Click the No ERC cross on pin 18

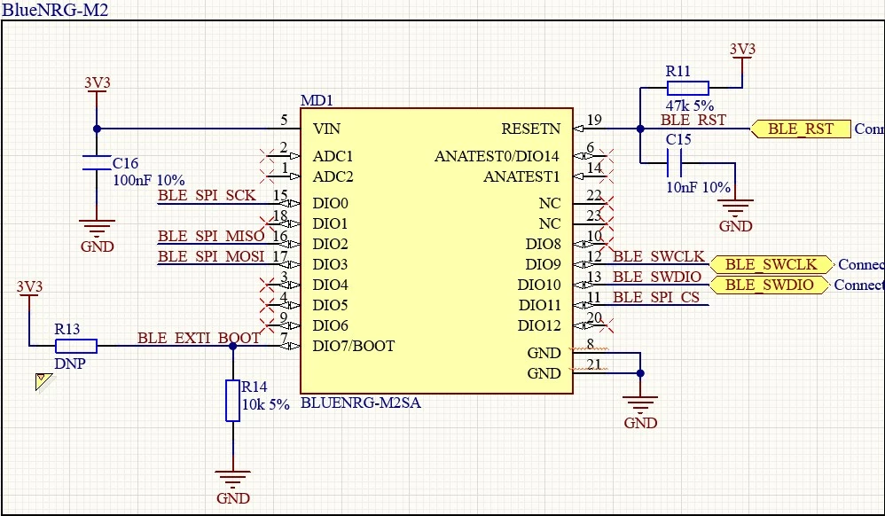(266, 223)
